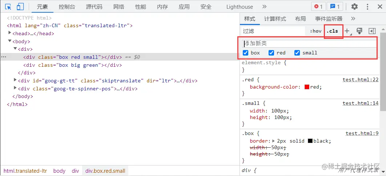The height and width of the screenshot is (176, 386).
Task: Open the Lighthouse tab
Action: click(240, 7)
